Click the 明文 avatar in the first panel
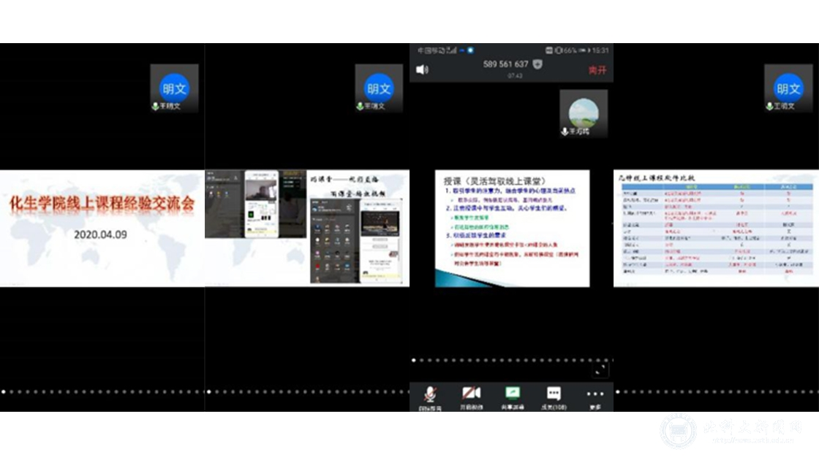This screenshot has width=819, height=460. pyautogui.click(x=174, y=88)
